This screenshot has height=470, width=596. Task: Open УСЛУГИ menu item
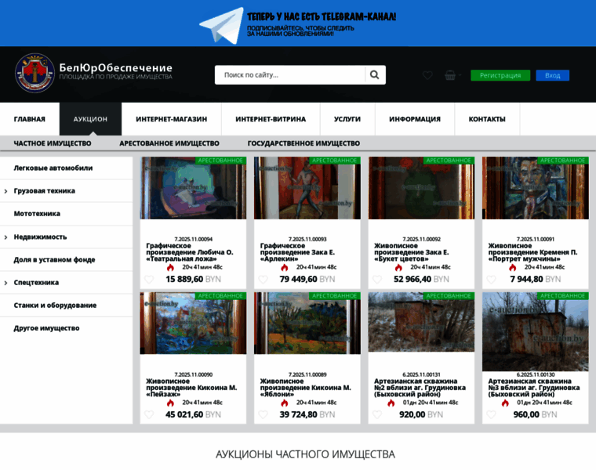pos(347,119)
